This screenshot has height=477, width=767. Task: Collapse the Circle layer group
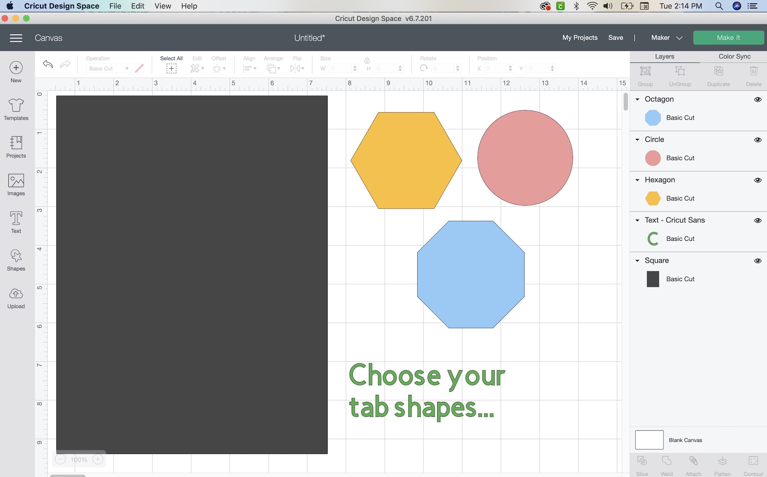tap(637, 140)
